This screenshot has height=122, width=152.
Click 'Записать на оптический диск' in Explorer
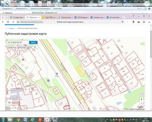[x=40, y=9]
